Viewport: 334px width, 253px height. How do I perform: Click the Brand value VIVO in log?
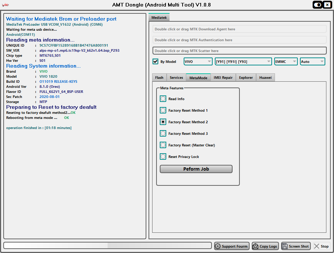click(x=43, y=72)
